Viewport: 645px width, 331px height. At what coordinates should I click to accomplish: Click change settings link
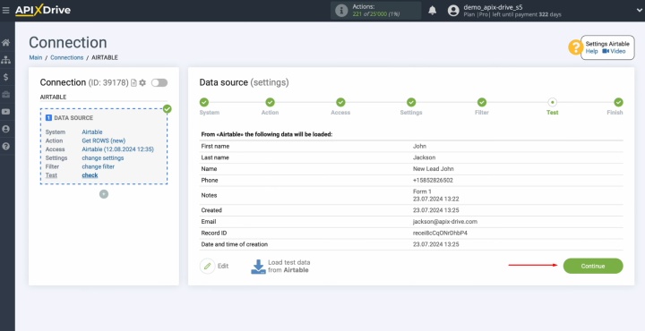click(x=103, y=158)
